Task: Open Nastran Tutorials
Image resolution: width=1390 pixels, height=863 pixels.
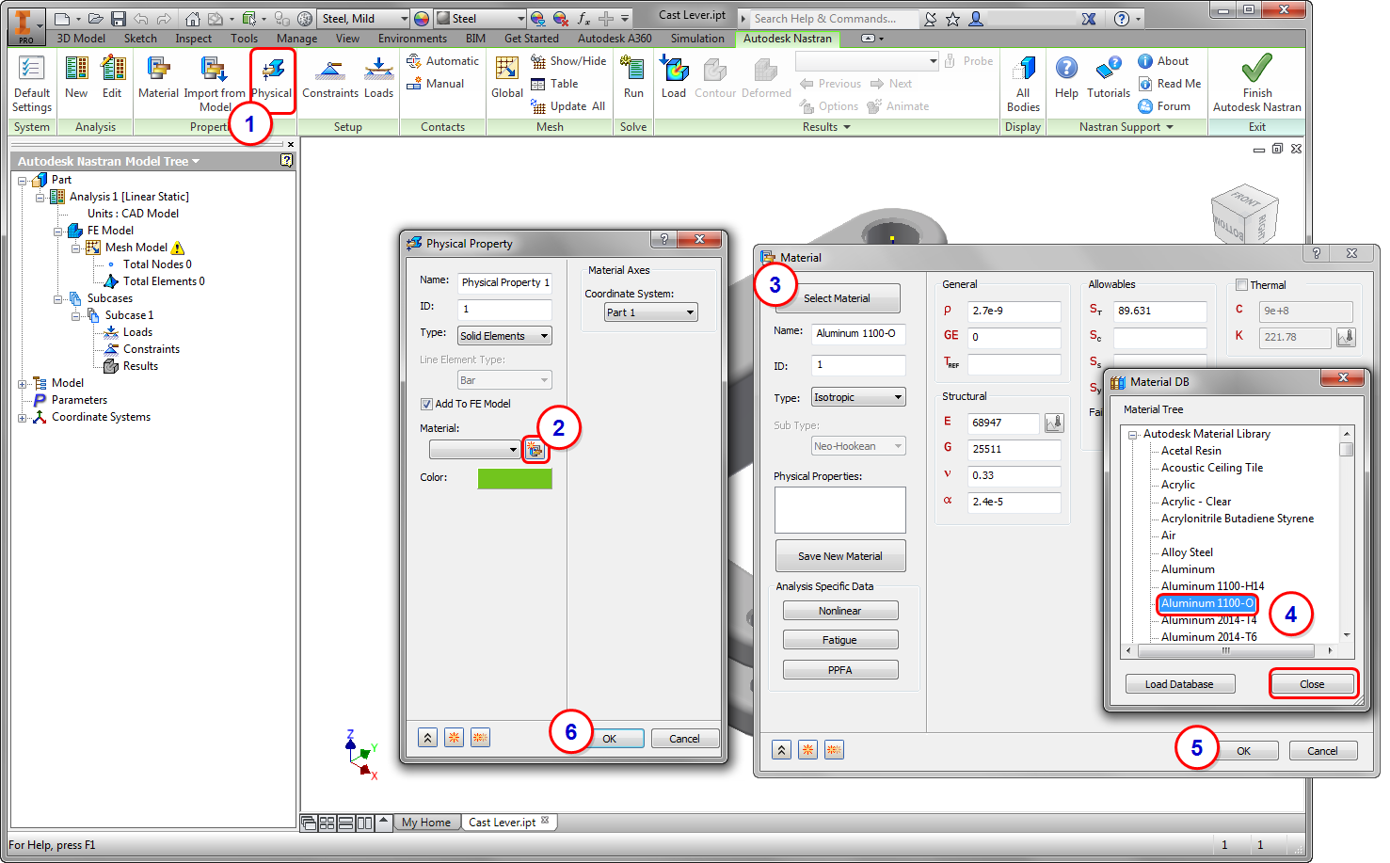Action: click(x=1109, y=77)
